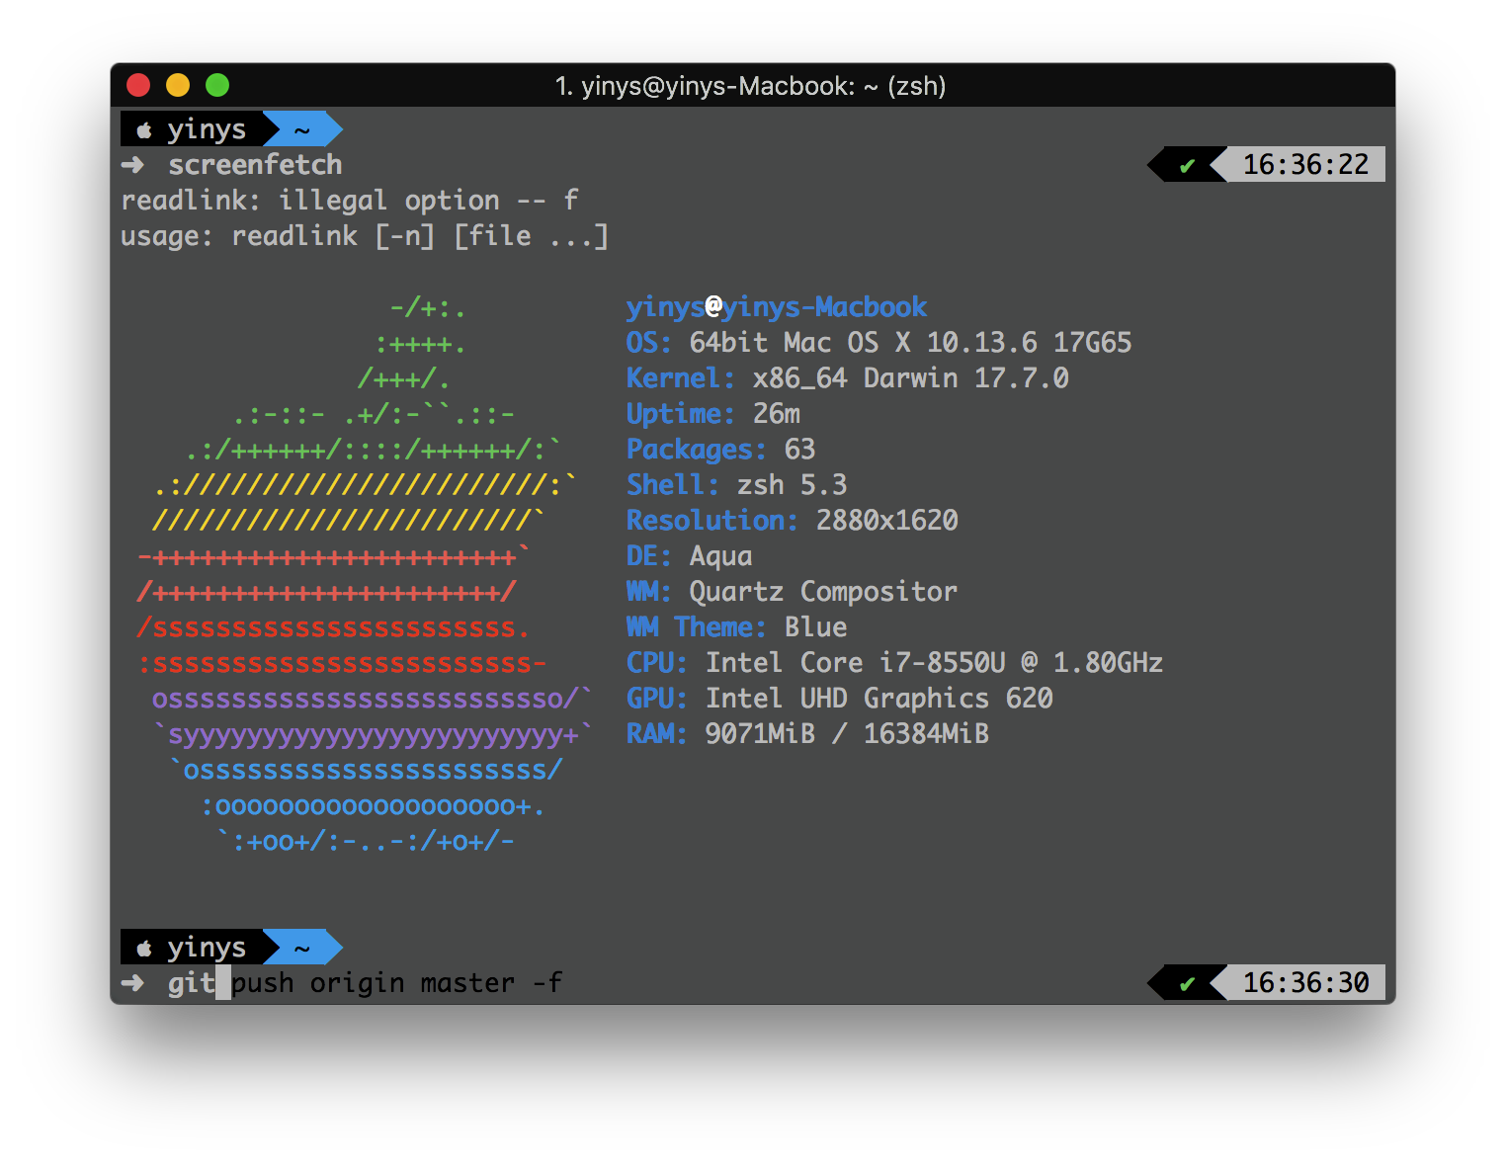Screen dimensions: 1506x1162
Task: Click the DE value 'Aqua'
Action: point(720,556)
